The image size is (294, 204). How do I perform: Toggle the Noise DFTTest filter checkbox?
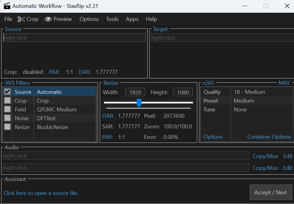(8, 118)
